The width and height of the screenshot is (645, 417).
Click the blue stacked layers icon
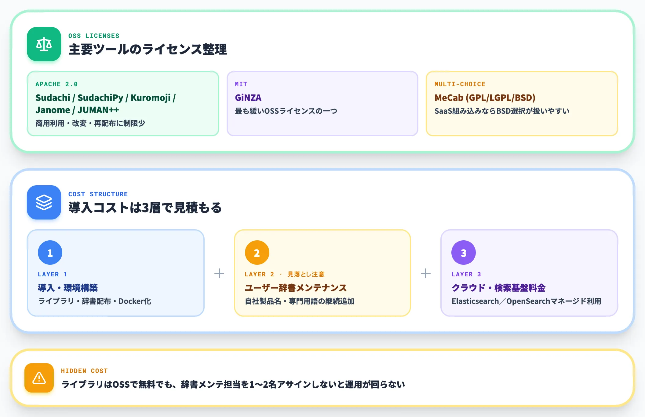pyautogui.click(x=44, y=202)
